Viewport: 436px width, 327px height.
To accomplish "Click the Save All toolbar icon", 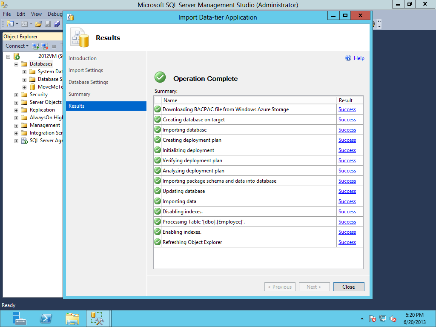I will point(57,24).
